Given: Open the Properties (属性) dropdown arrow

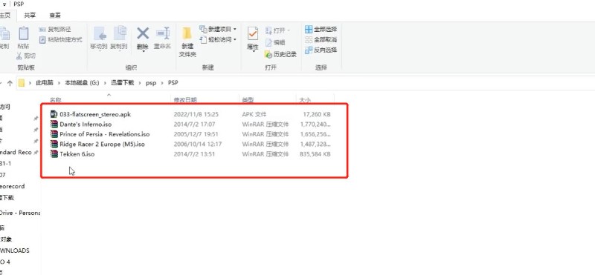Looking at the screenshot, I should point(253,51).
